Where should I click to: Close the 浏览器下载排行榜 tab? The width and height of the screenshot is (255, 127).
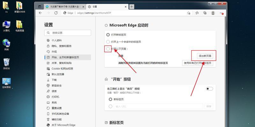tap(84, 7)
